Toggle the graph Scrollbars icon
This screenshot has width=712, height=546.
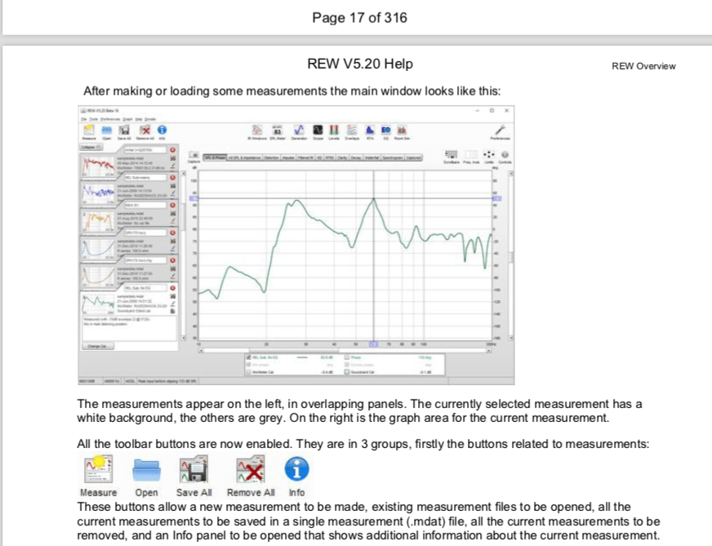[x=451, y=155]
